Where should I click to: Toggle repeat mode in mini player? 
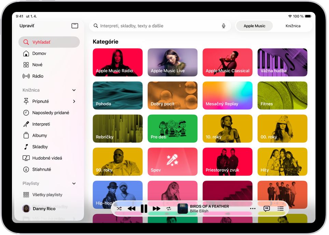[169, 209]
